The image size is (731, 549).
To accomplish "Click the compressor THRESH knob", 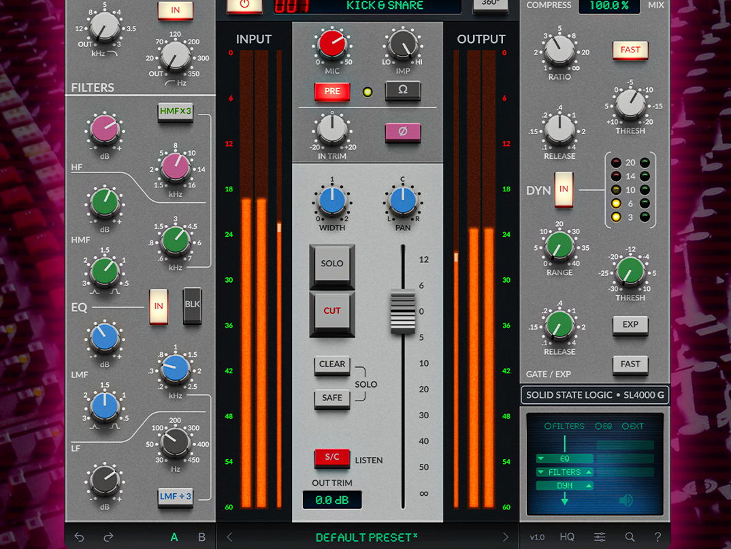I will [x=630, y=104].
